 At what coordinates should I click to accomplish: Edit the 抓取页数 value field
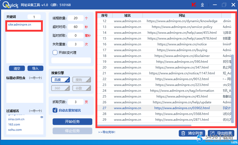76,102
